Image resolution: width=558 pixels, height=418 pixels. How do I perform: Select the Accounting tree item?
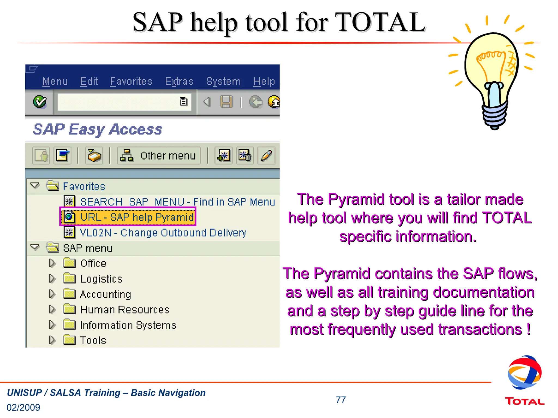pos(105,294)
